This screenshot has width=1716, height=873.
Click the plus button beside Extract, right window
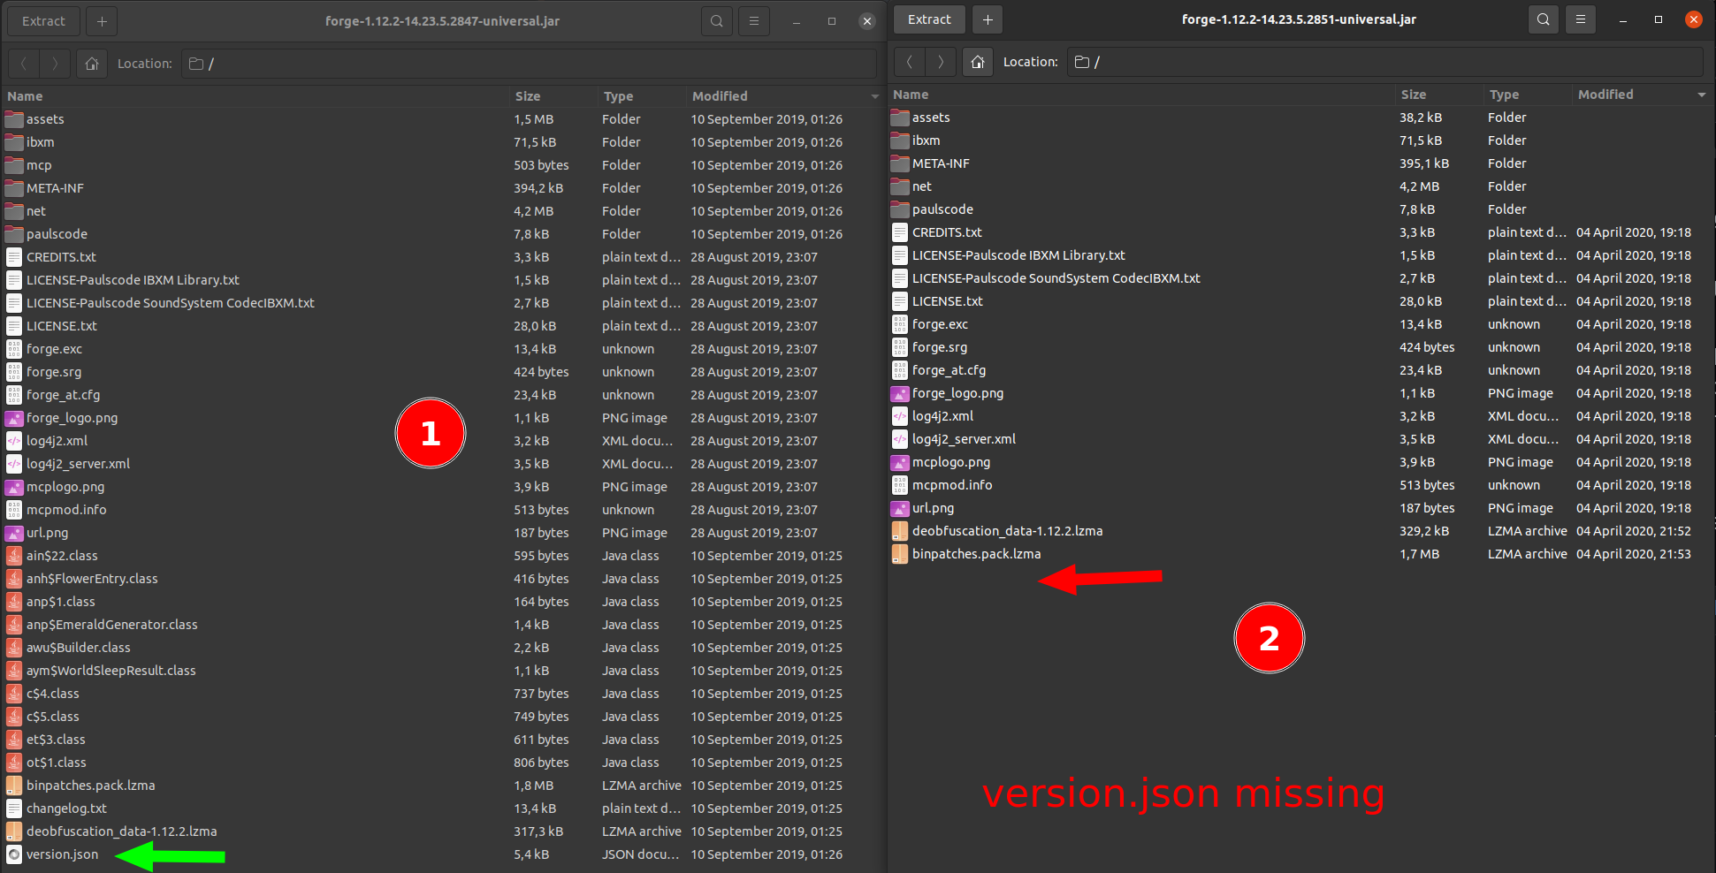[988, 19]
